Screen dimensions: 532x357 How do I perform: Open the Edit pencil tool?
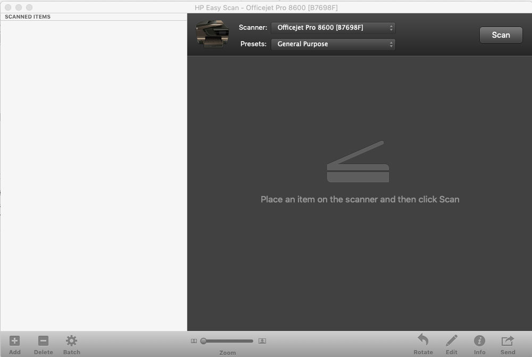(452, 341)
